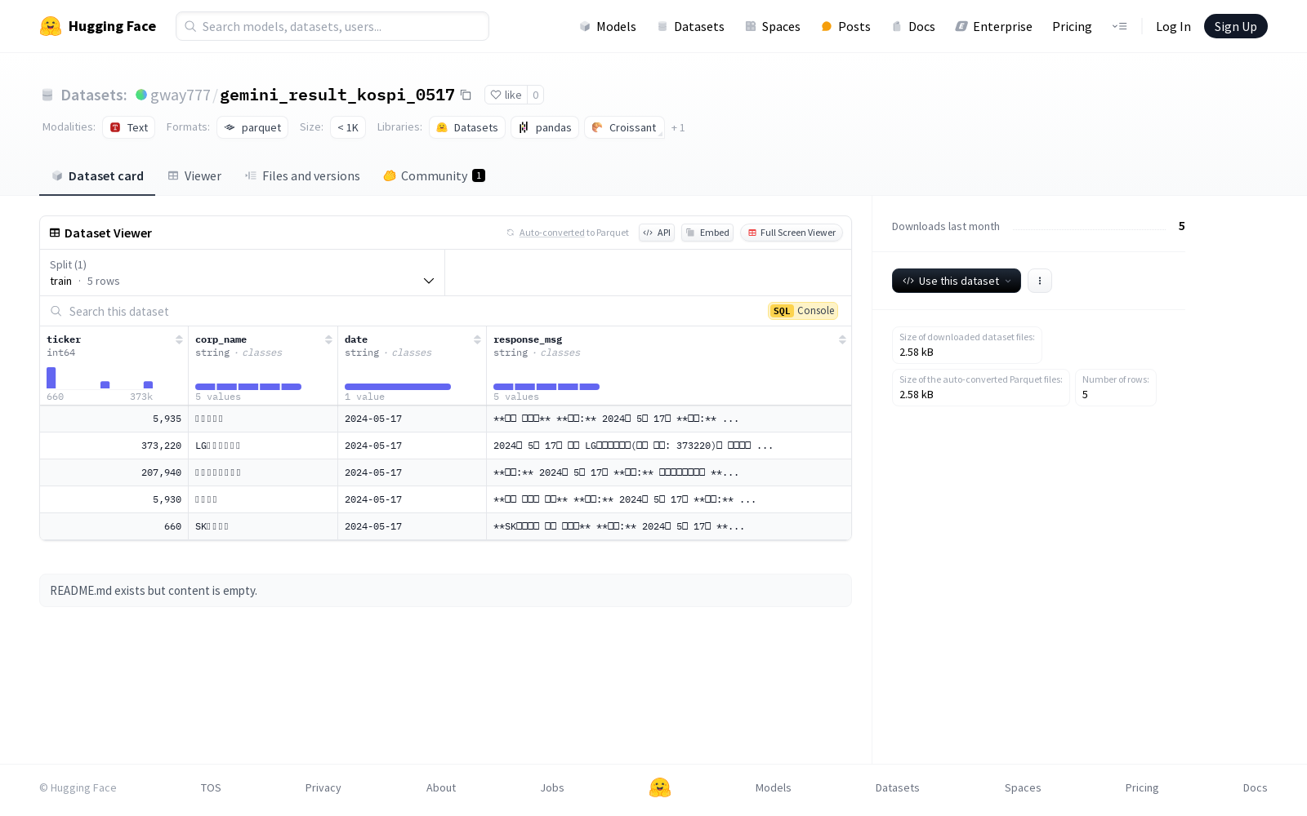The height and width of the screenshot is (816, 1307).
Task: Select the Datasets library tag
Action: [467, 127]
